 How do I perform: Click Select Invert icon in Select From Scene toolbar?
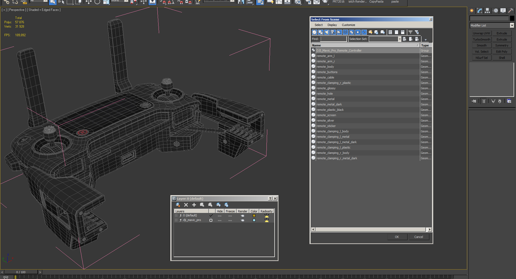click(x=403, y=32)
